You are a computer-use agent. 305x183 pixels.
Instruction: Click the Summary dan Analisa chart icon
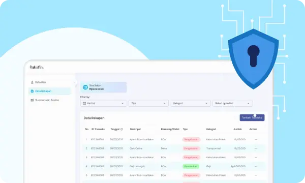[32, 100]
